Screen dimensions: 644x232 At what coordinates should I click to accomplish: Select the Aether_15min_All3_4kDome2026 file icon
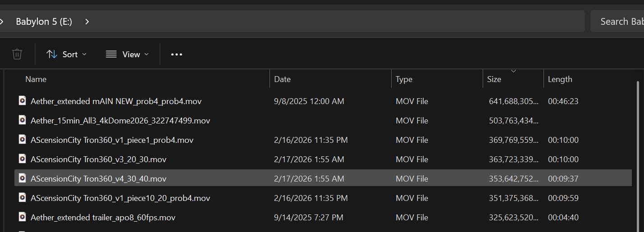click(x=22, y=120)
